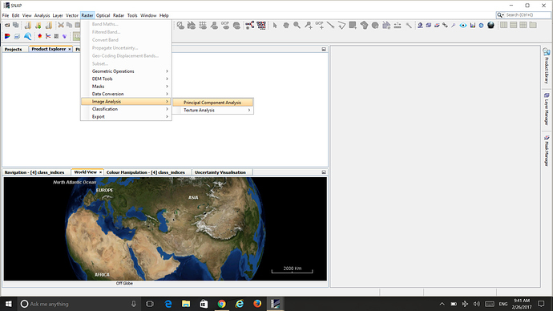Expand the Data Conversion submenu
The width and height of the screenshot is (553, 311).
coord(127,94)
